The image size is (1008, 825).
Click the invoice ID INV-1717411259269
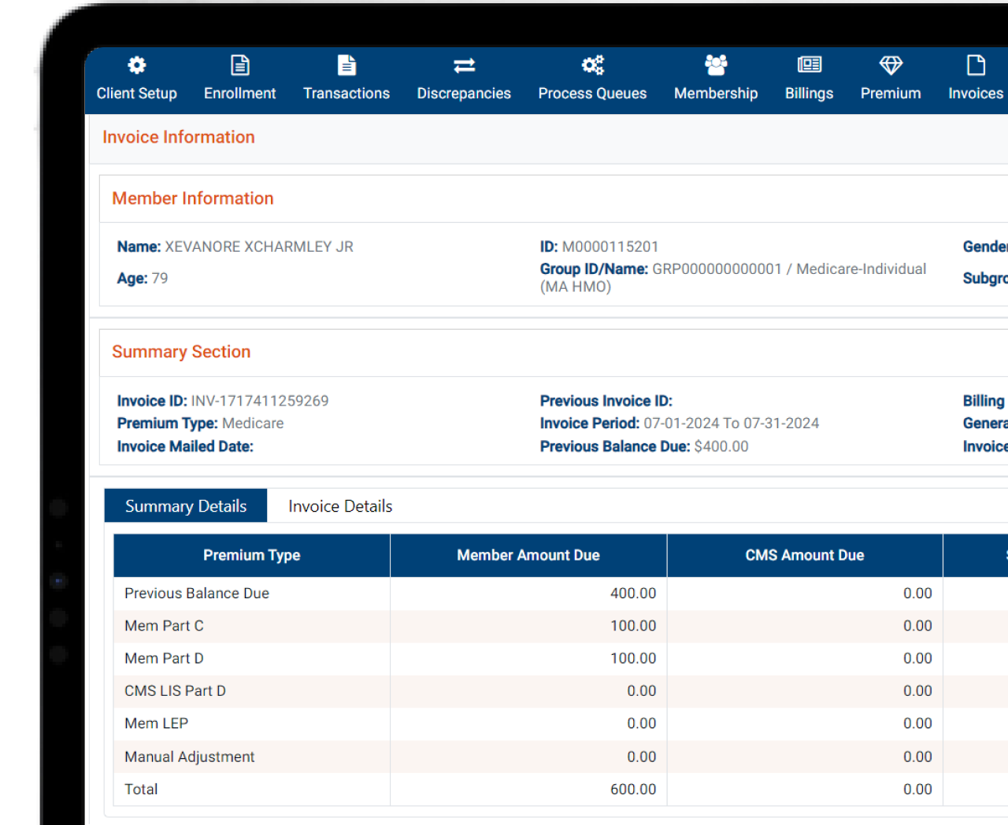tap(260, 401)
